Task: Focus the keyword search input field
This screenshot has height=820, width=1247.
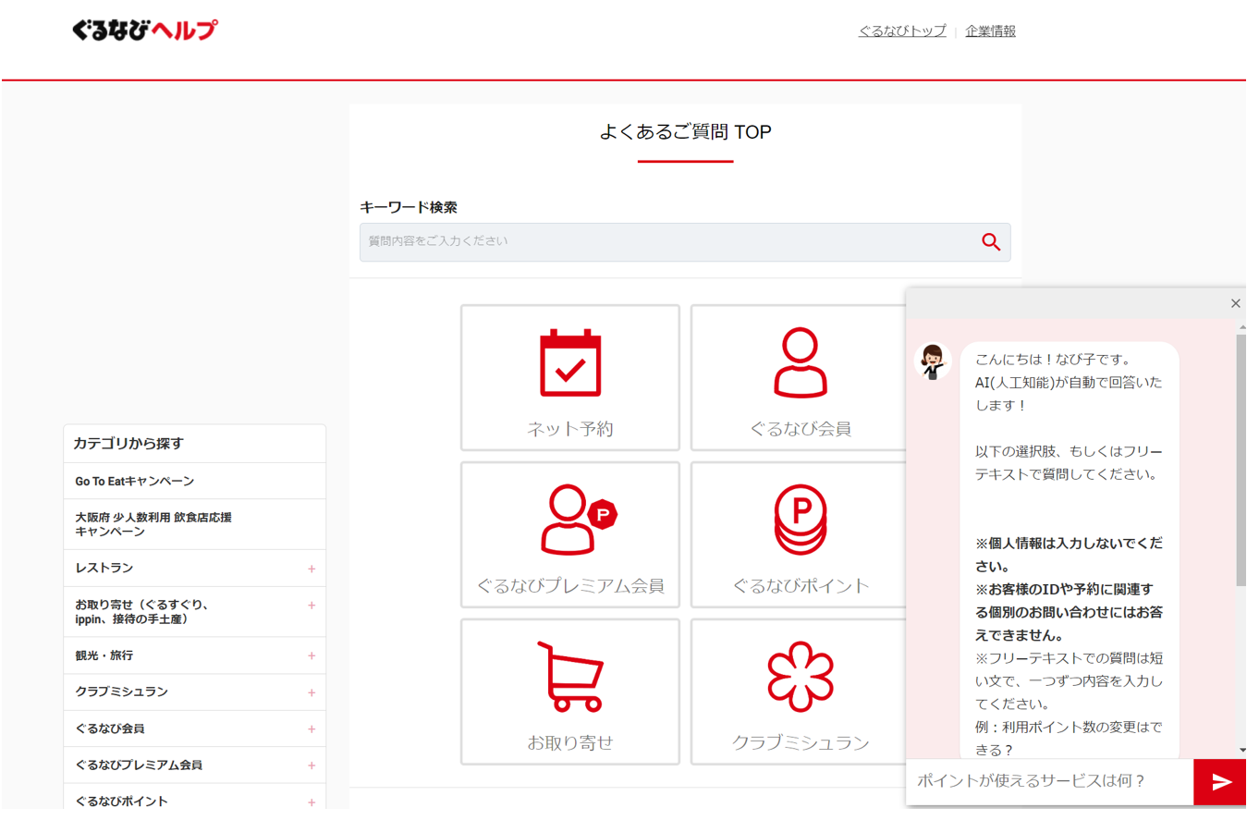Action: click(x=685, y=242)
